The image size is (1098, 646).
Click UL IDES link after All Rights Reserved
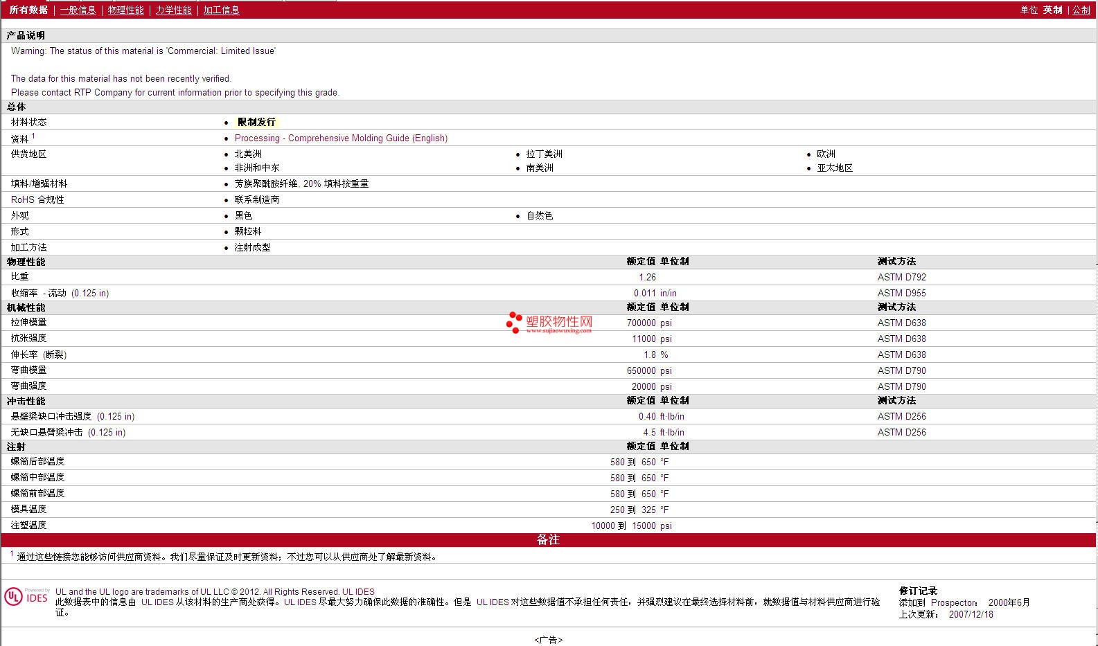coord(358,591)
